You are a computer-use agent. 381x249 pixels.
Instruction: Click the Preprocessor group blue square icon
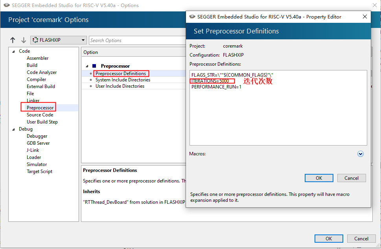(94, 66)
